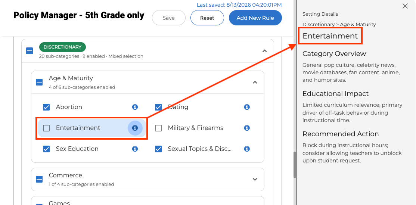Click the Save button
This screenshot has height=205, width=416.
[169, 18]
